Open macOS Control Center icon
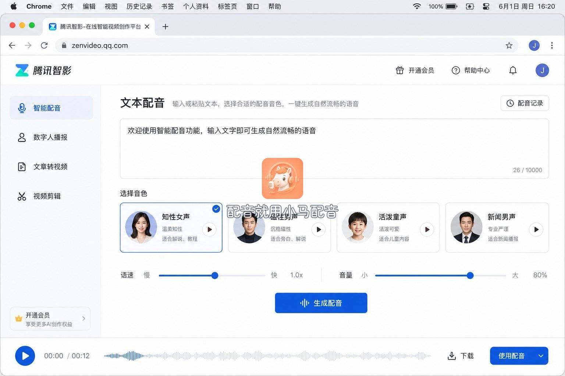This screenshot has height=376, width=565. (x=486, y=6)
